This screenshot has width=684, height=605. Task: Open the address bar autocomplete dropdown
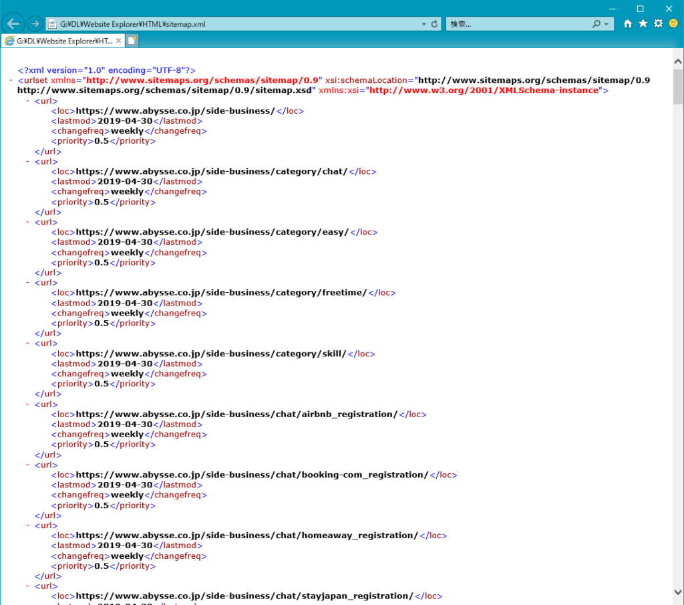coord(423,23)
